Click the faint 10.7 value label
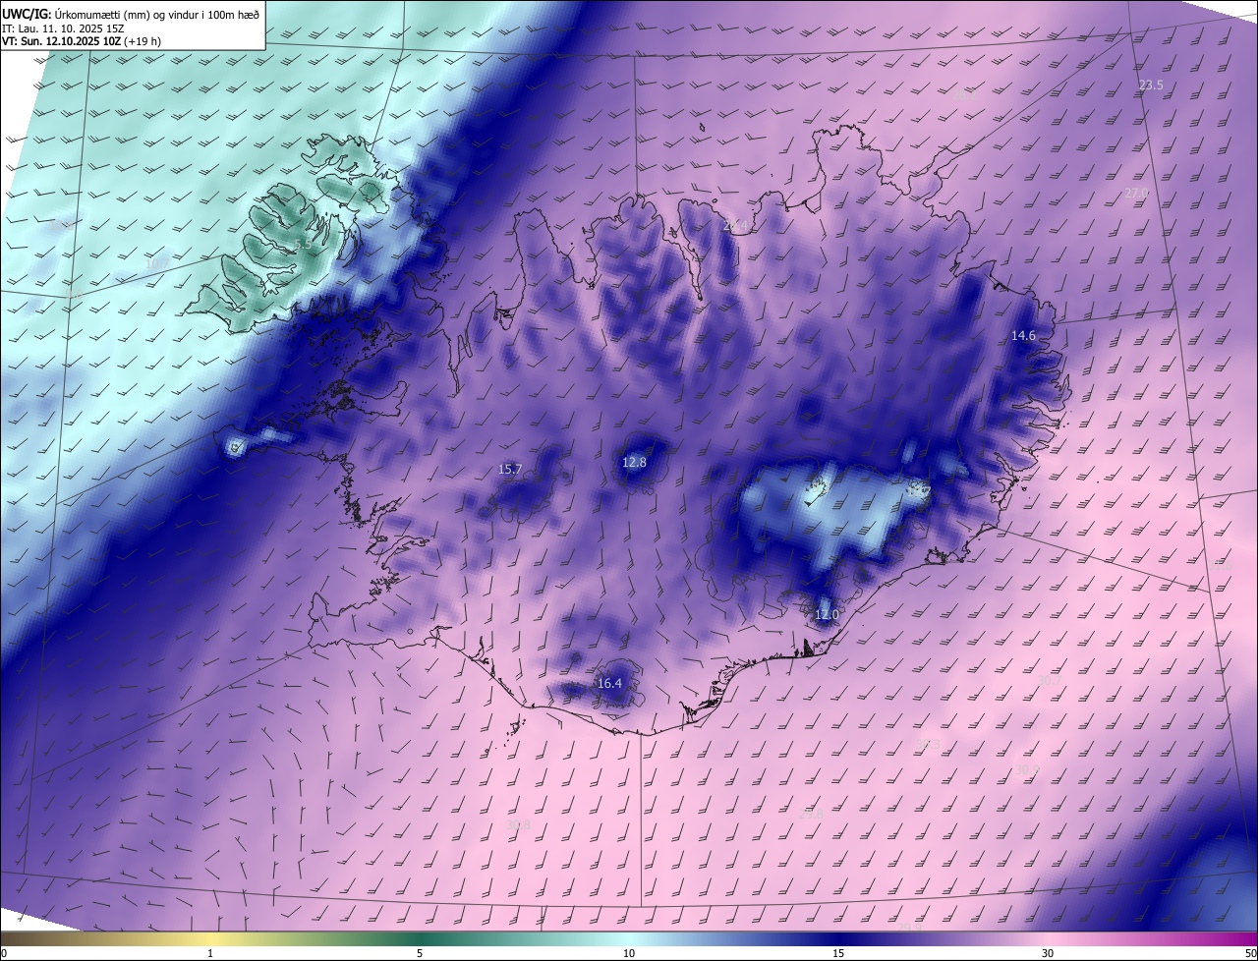Viewport: 1258px width, 961px height. [156, 262]
